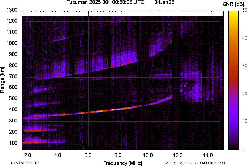The image size is (247, 166).
Task: Select the 700 km range tick label
Action: tap(14, 76)
